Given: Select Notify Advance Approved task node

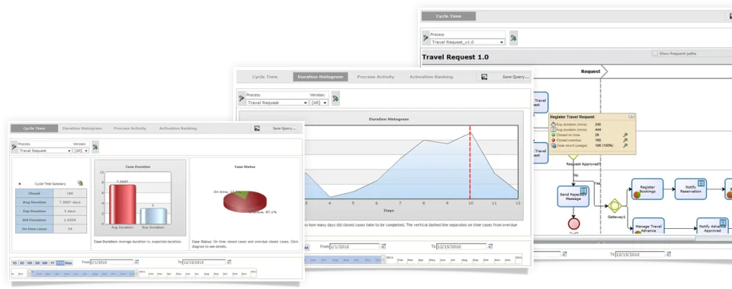Looking at the screenshot, I should click(x=712, y=226).
